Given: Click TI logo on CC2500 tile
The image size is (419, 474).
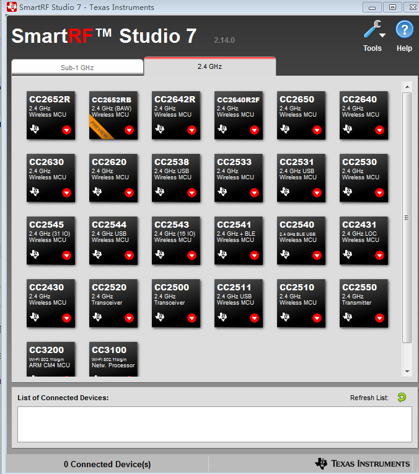Looking at the screenshot, I should point(160,317).
